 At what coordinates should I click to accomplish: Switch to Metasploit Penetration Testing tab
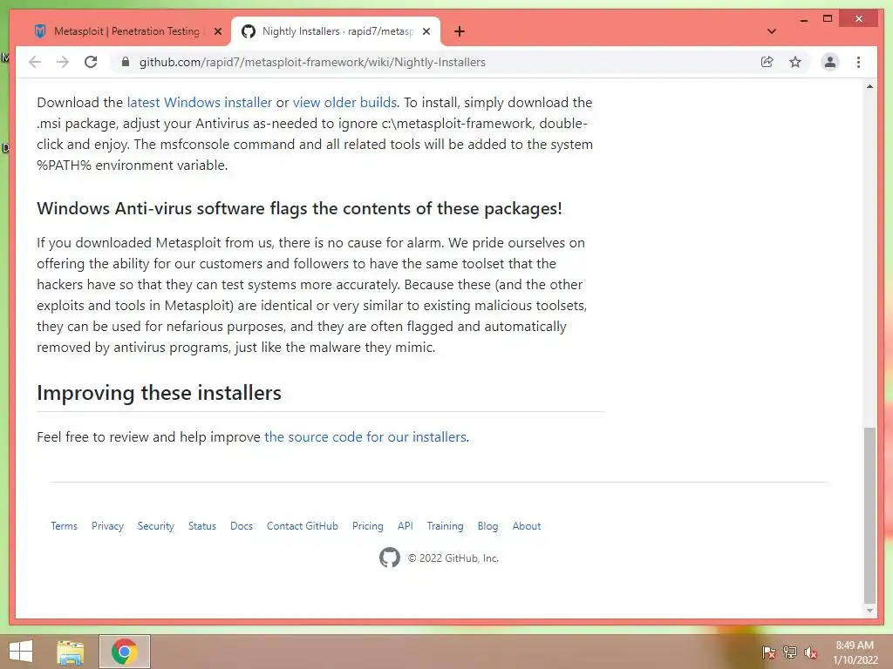tap(126, 31)
